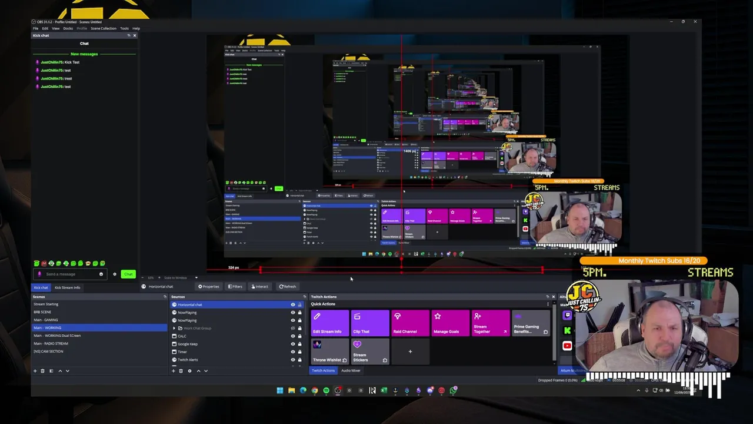This screenshot has height=424, width=753.
Task: Remove selected scene with the trash icon
Action: (x=42, y=371)
